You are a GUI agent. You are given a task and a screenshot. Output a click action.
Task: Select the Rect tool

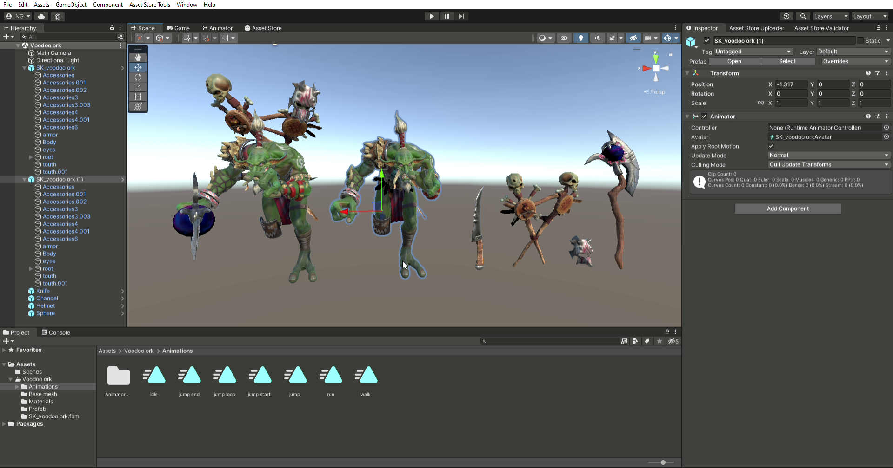pyautogui.click(x=138, y=97)
